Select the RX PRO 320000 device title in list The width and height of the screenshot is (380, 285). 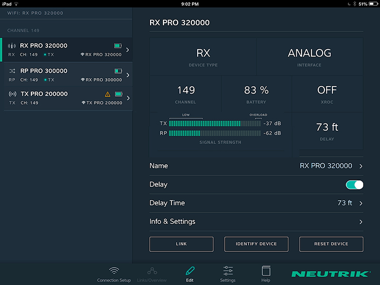[x=44, y=46]
